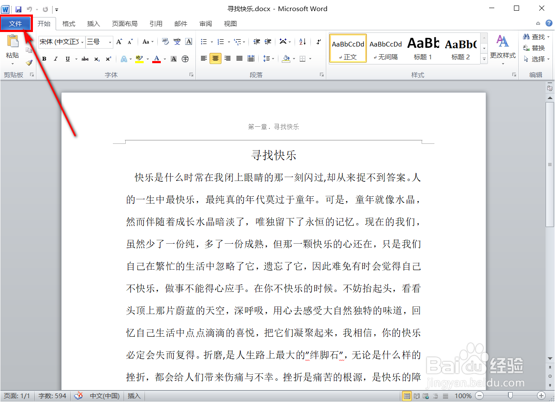Image resolution: width=555 pixels, height=402 pixels.
Task: Click the spelling check icon in status bar
Action: pos(78,396)
